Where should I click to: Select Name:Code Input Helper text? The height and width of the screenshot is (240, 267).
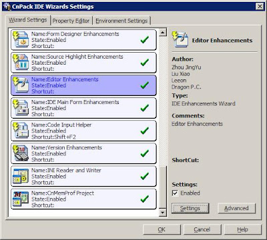click(61, 125)
